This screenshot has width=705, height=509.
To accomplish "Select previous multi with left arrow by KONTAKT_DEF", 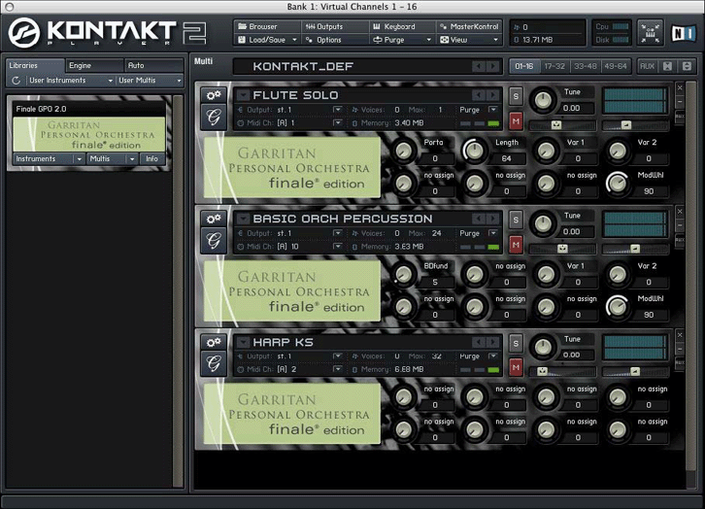I will pyautogui.click(x=480, y=67).
